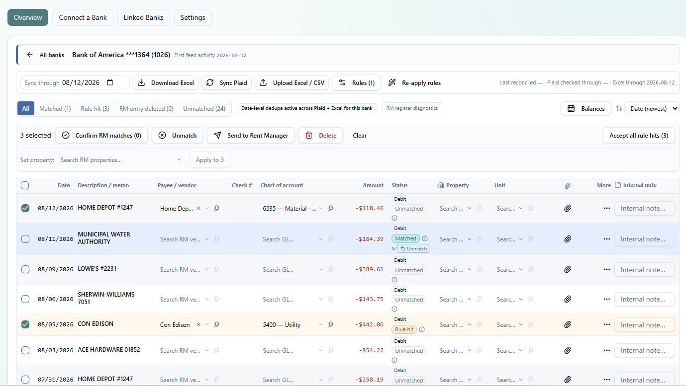The width and height of the screenshot is (686, 386).
Task: Switch to the Connect a Bank tab
Action: point(83,17)
